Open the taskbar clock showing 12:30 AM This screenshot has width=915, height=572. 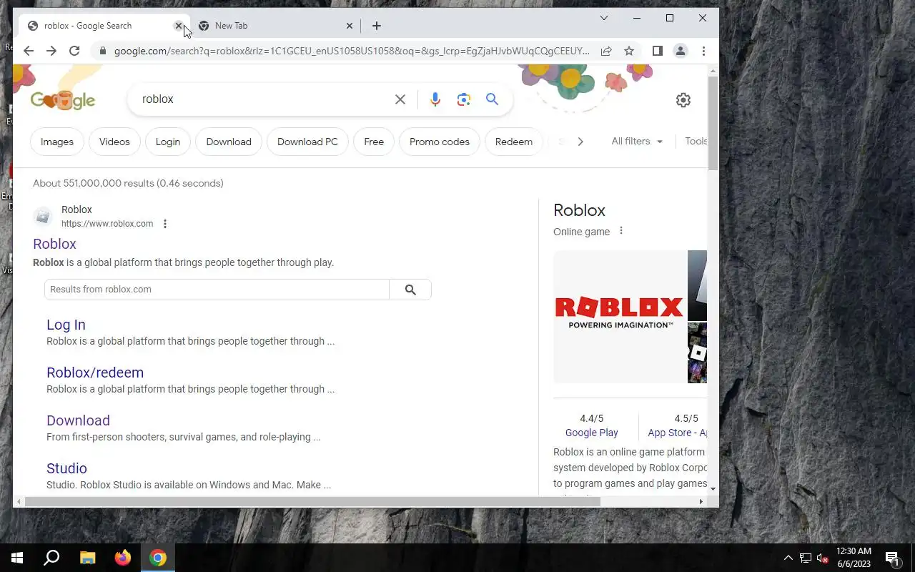[x=854, y=558]
